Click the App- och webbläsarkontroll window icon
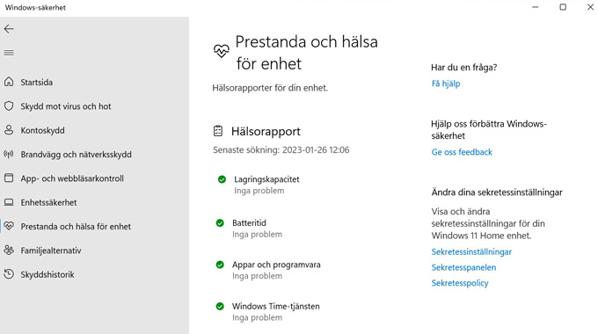Viewport: 598px width, 334px height. pos(9,178)
